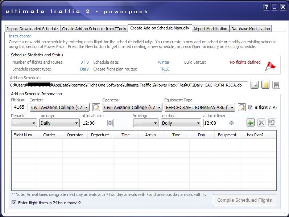The height and width of the screenshot is (217, 289).
Task: Click the 'TRUE' create flight plan routes value
Action: (x=165, y=69)
